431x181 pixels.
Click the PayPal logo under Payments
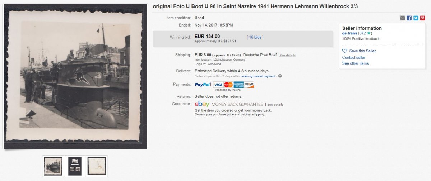[203, 85]
